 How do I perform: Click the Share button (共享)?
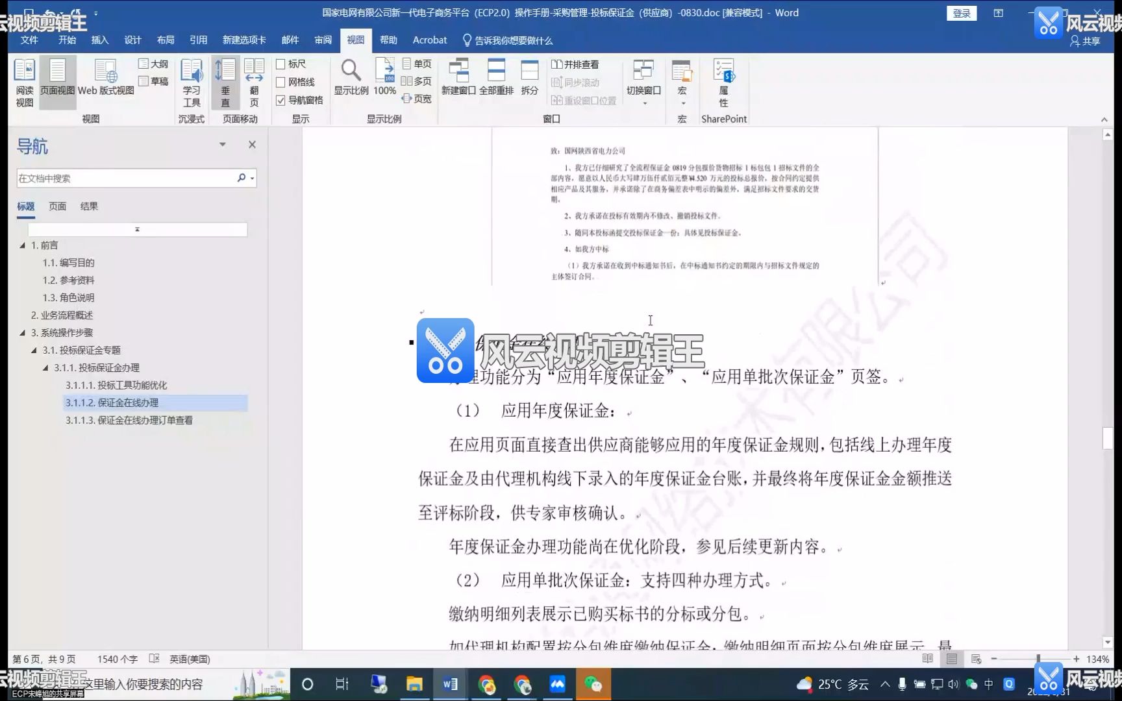coord(1085,41)
